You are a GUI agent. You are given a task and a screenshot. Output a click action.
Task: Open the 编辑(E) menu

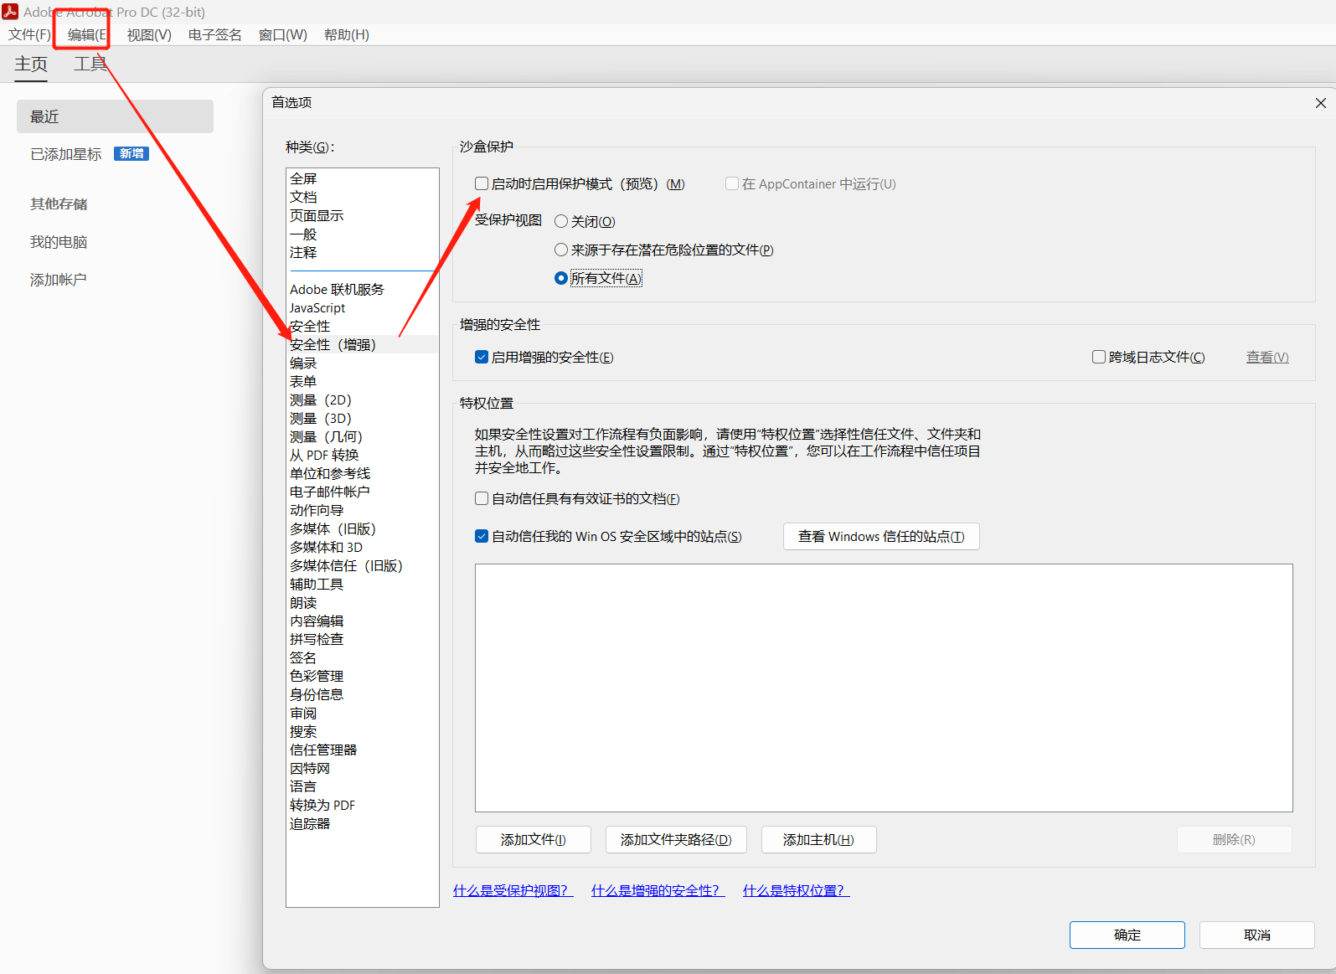pos(87,34)
